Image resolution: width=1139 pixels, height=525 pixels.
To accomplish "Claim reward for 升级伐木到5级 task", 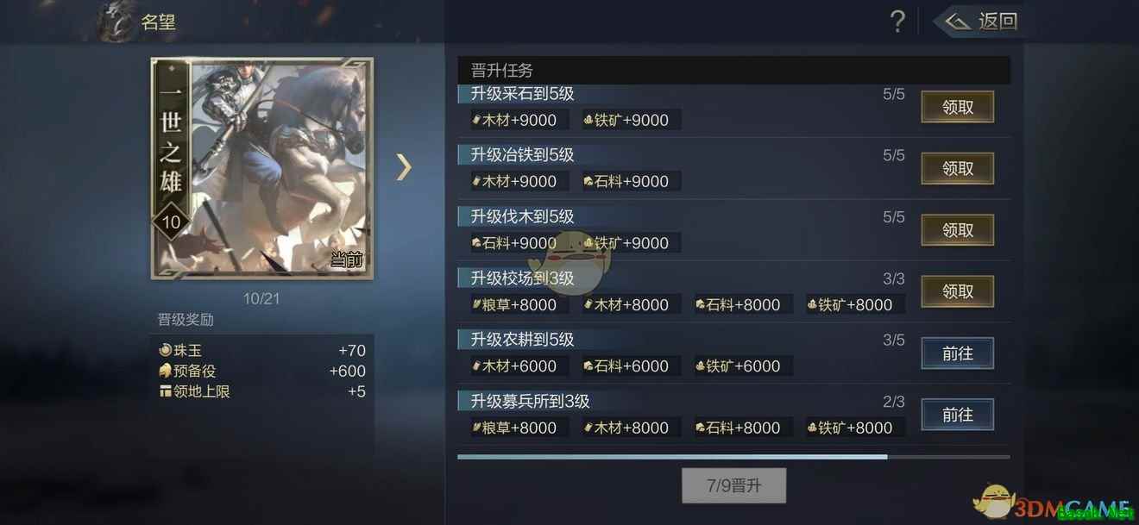I will pyautogui.click(x=958, y=230).
